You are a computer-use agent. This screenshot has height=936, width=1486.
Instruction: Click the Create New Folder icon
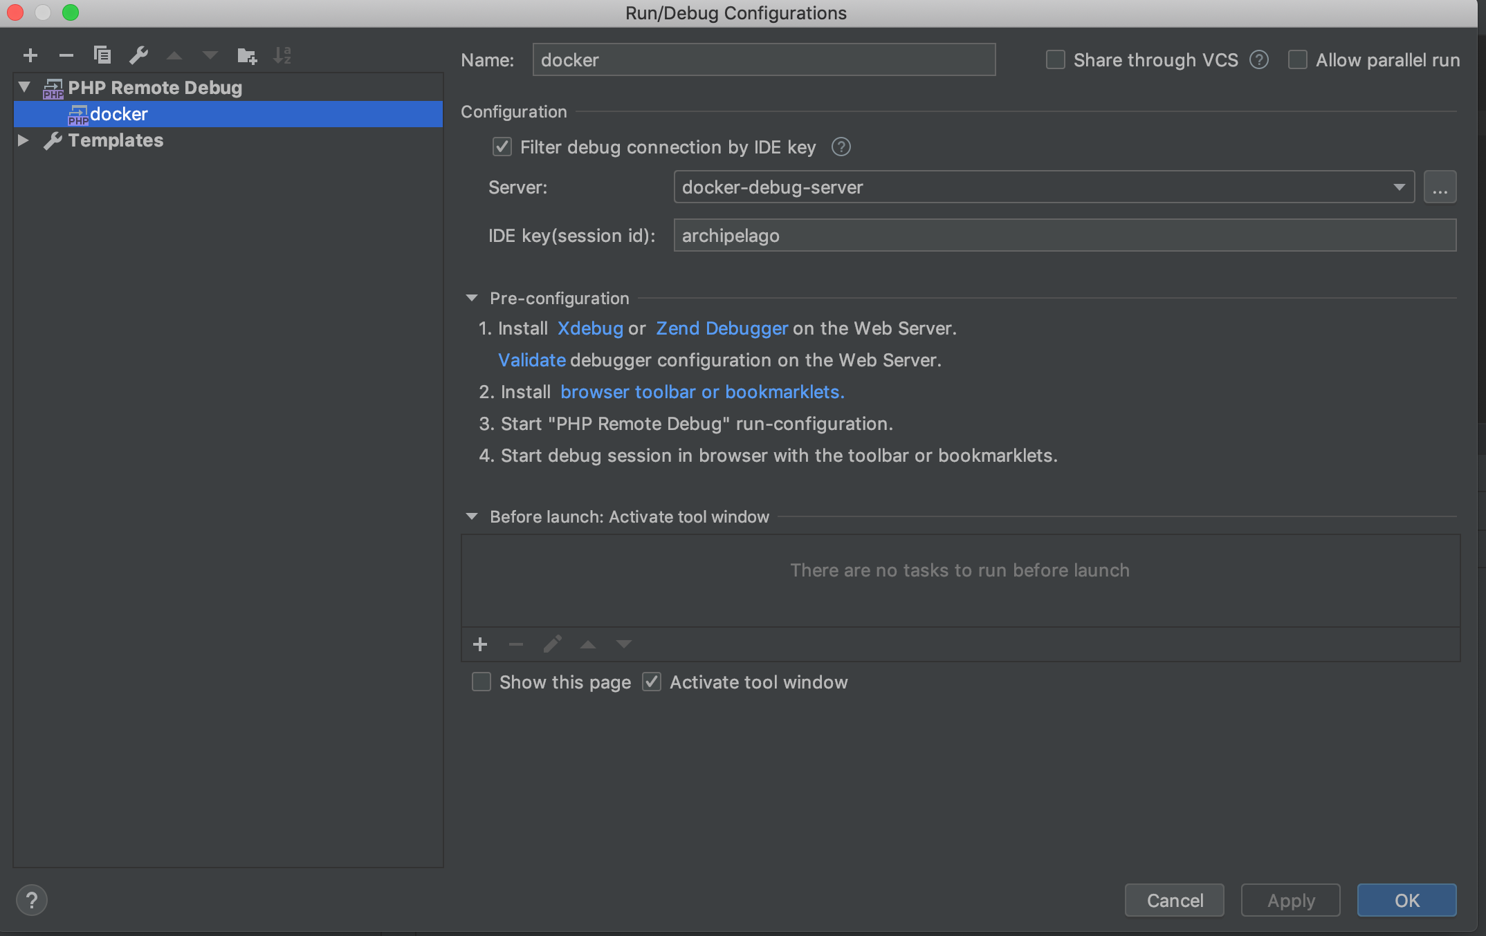tap(246, 55)
